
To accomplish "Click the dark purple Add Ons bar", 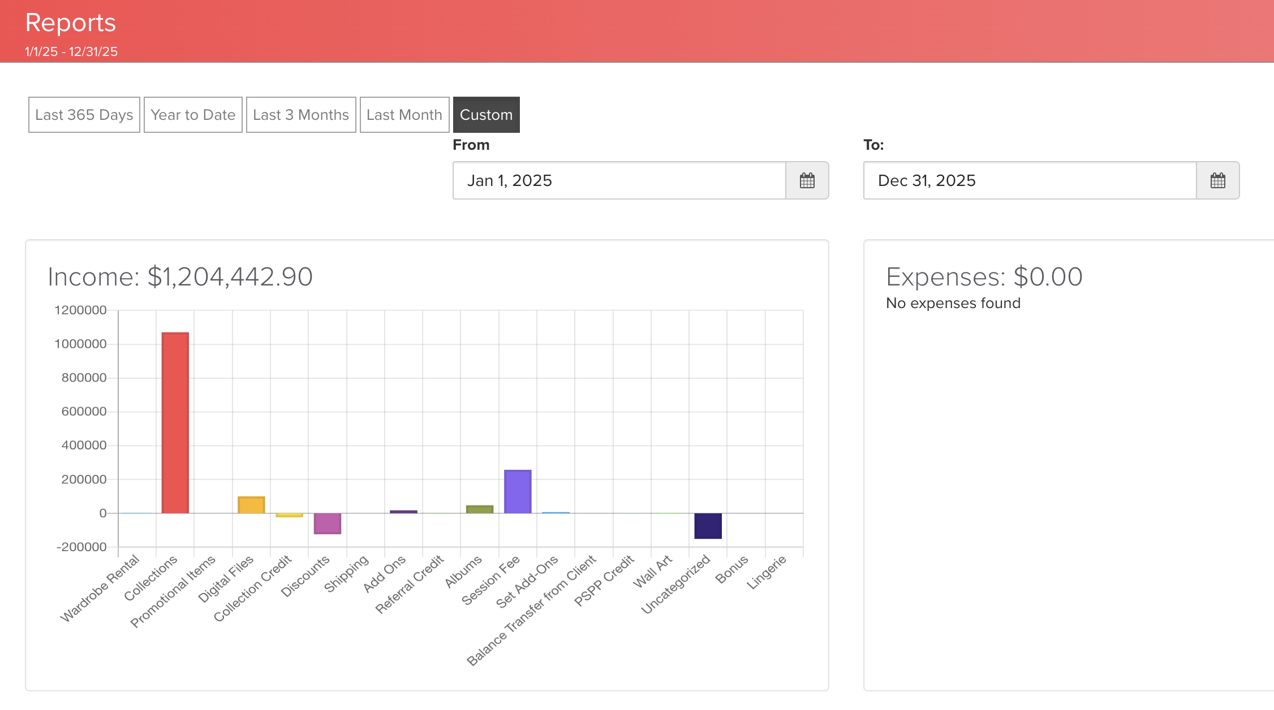I will [403, 512].
